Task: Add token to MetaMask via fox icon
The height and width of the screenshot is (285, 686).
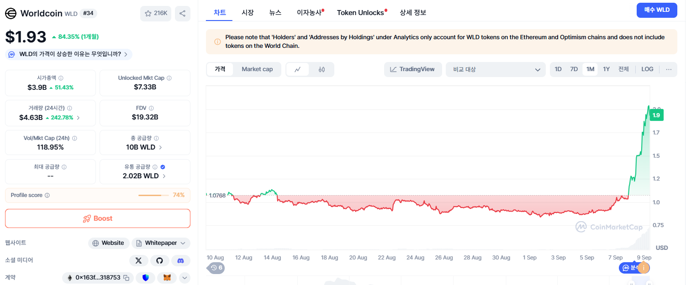Action: pyautogui.click(x=166, y=277)
